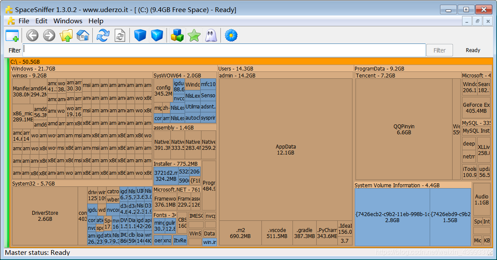Select the System Volume Information - 4.4GB header
Image resolution: width=497 pixels, height=260 pixels.
click(x=413, y=186)
